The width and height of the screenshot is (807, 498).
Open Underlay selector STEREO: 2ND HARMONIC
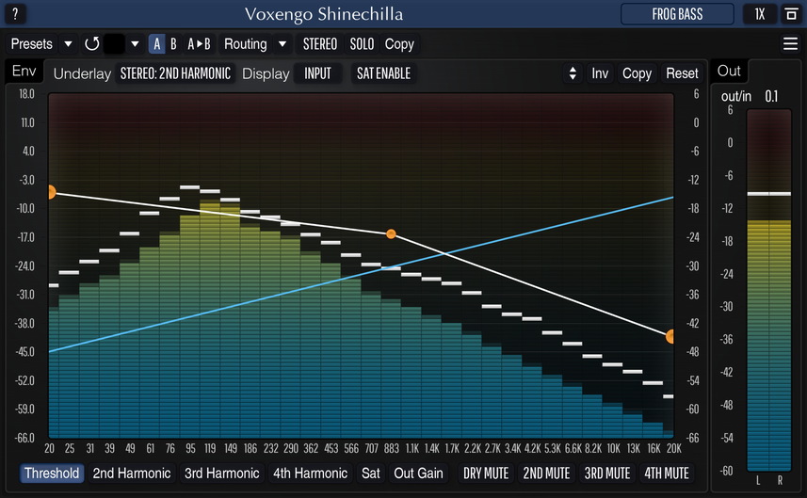click(175, 73)
